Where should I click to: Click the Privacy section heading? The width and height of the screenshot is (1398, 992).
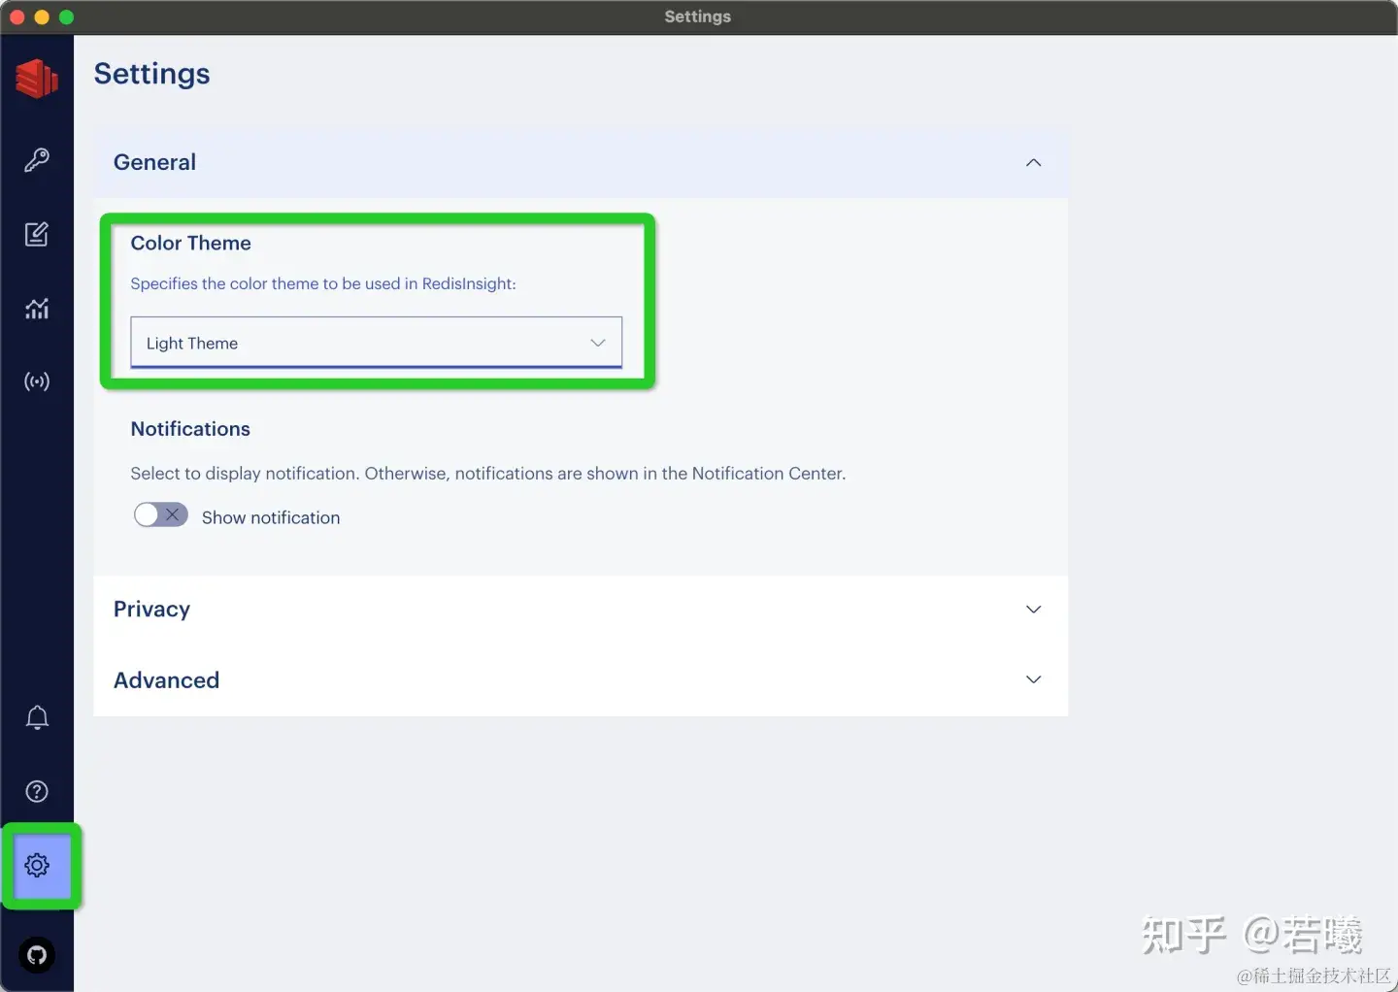[152, 610]
